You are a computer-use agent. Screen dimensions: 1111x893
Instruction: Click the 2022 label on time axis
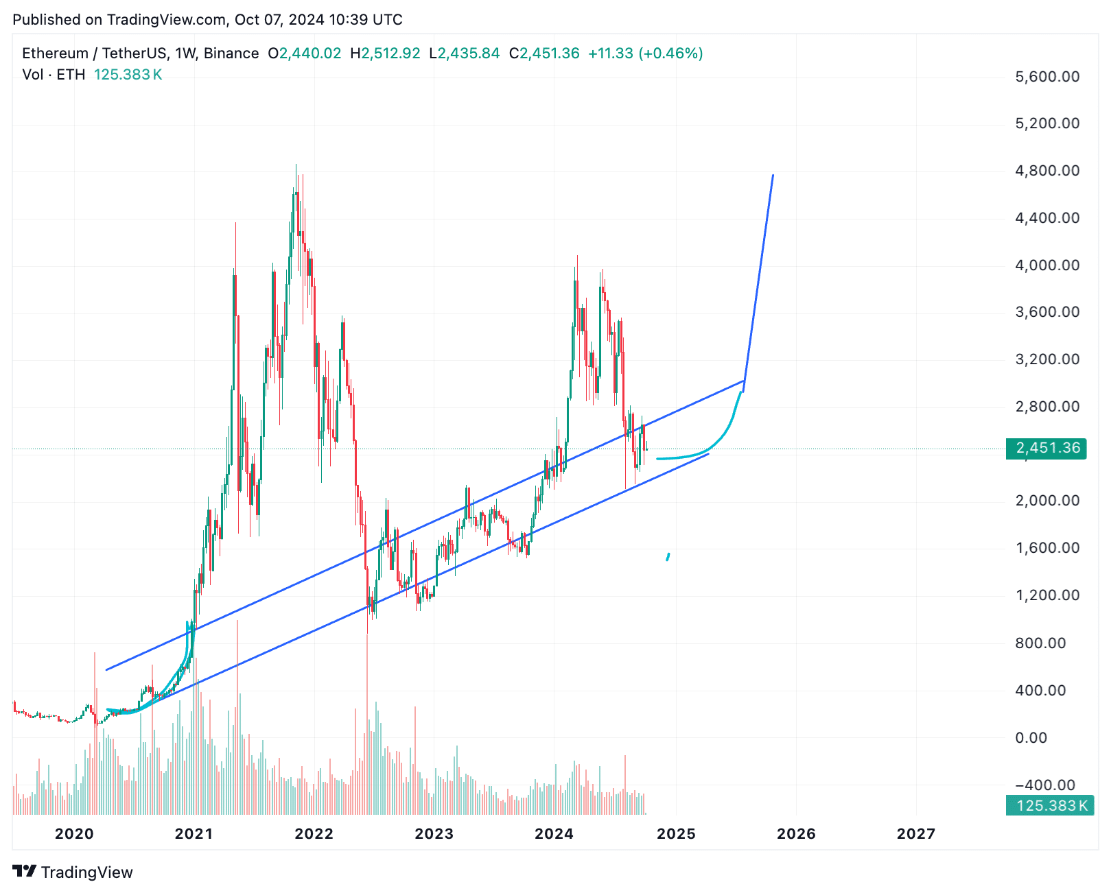(314, 833)
